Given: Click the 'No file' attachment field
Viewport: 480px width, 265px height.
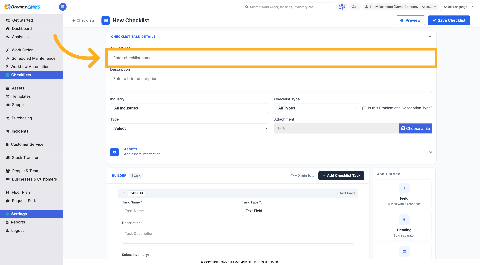Looking at the screenshot, I should coord(336,128).
